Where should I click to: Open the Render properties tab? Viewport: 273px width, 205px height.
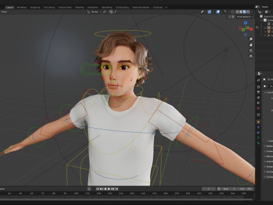tap(258, 87)
